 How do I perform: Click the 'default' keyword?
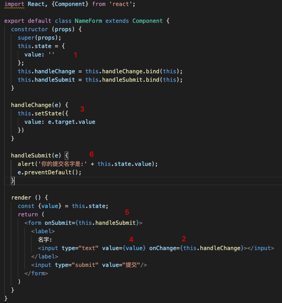click(40, 21)
